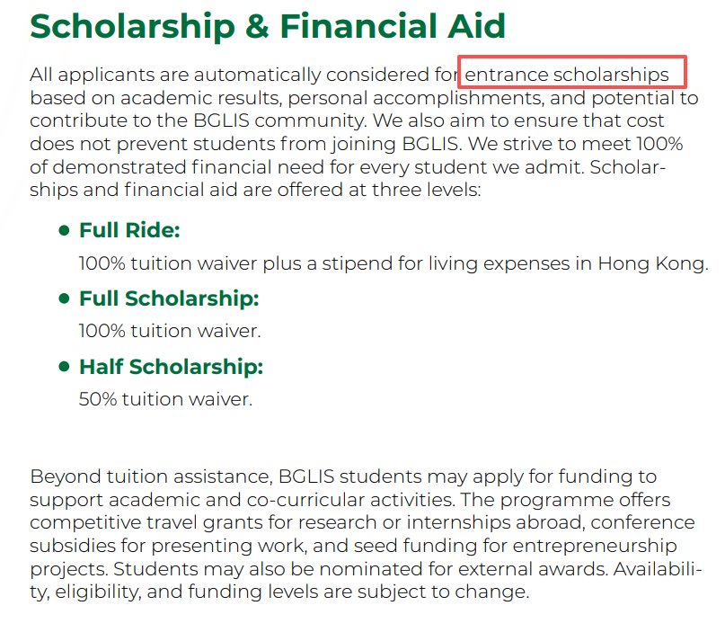Select the Full Scholarship heading

(169, 298)
